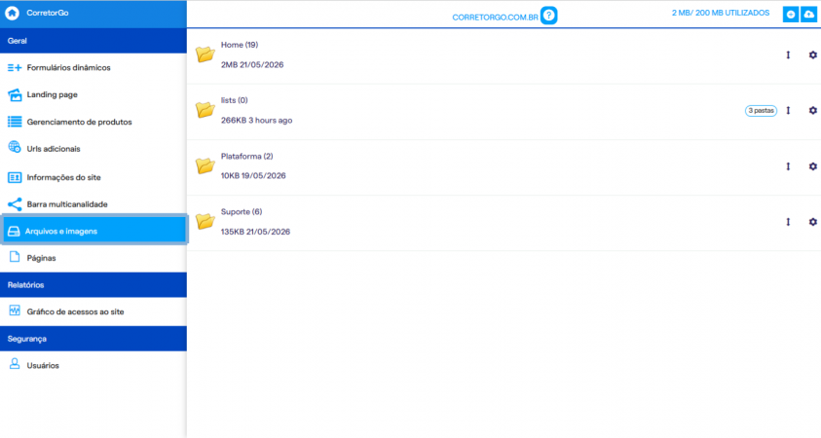Click the Home (19) folder name

coord(240,45)
